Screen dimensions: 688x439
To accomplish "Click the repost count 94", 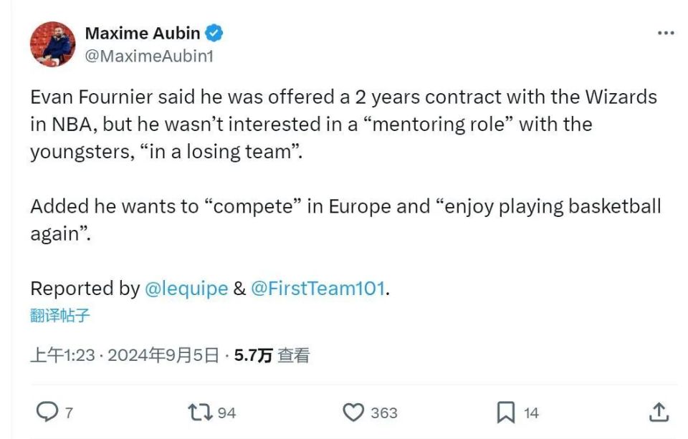I will 226,413.
